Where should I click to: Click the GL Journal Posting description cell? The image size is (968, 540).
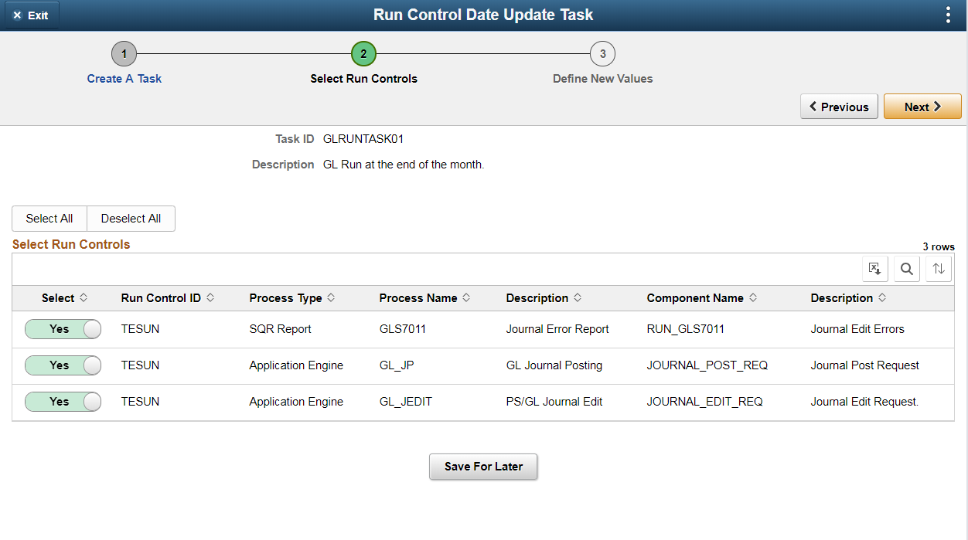(554, 365)
